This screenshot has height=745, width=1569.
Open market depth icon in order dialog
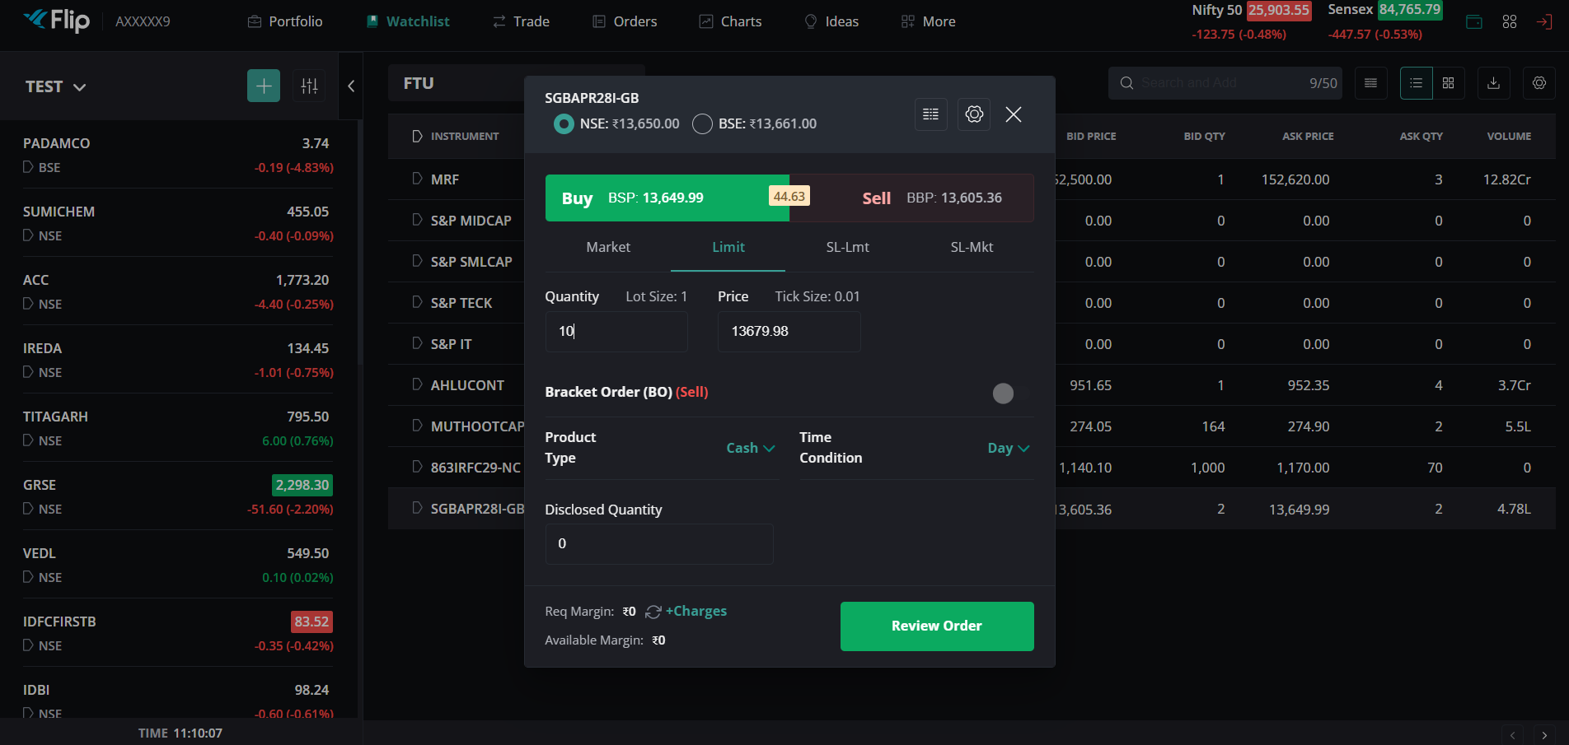(x=931, y=114)
